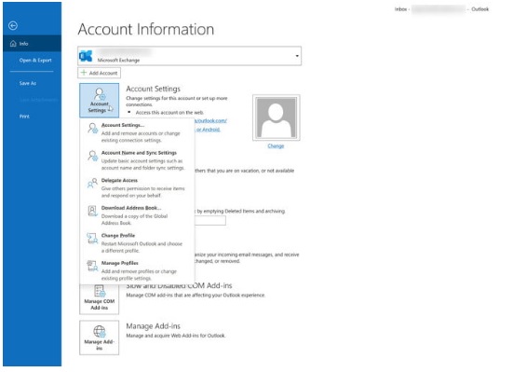The height and width of the screenshot is (372, 526).
Task: Choose Save As in the sidebar
Action: (28, 83)
